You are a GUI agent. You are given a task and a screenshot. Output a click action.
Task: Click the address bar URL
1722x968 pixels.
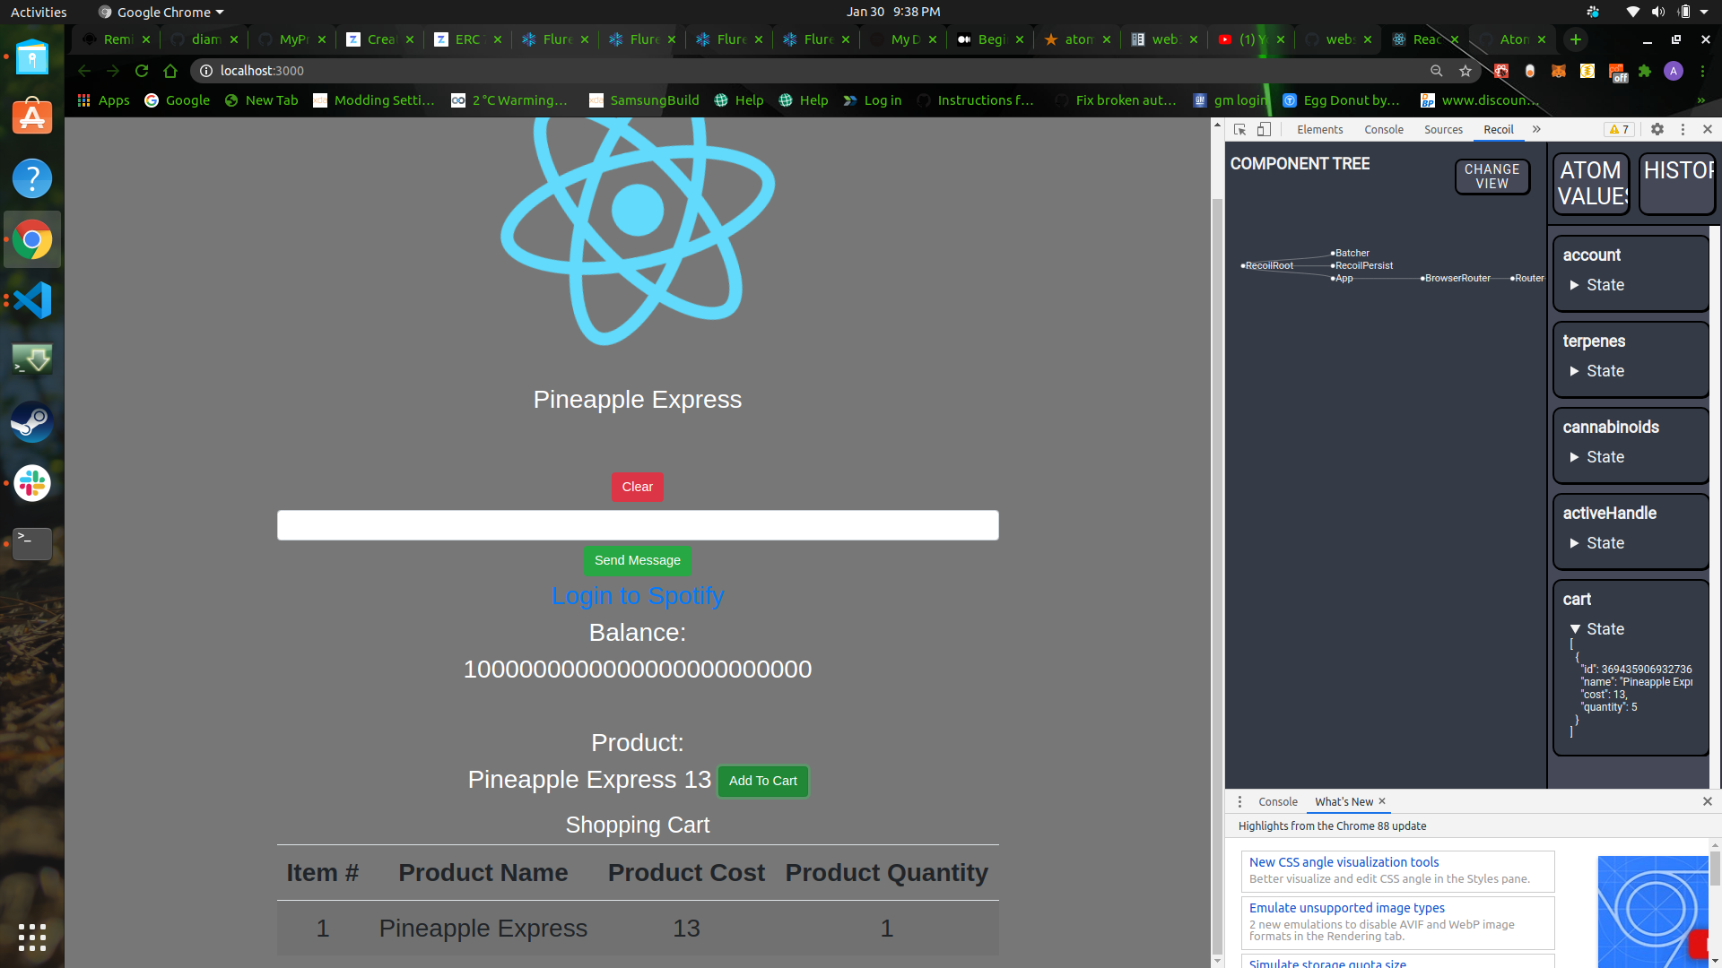pyautogui.click(x=262, y=71)
